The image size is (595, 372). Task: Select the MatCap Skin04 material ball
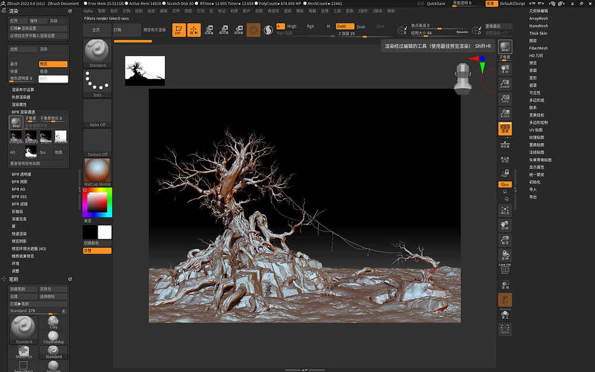pyautogui.click(x=97, y=171)
